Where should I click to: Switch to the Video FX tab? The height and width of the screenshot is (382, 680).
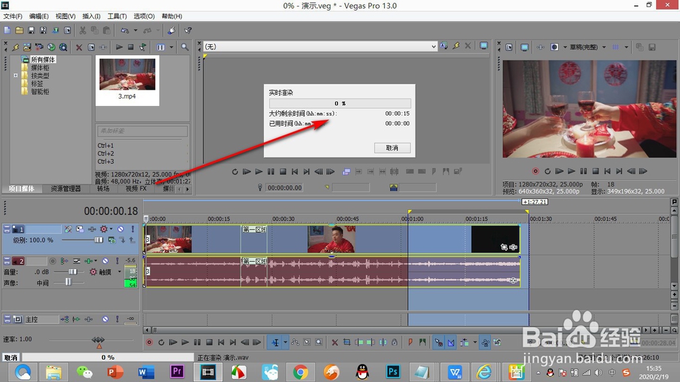136,188
